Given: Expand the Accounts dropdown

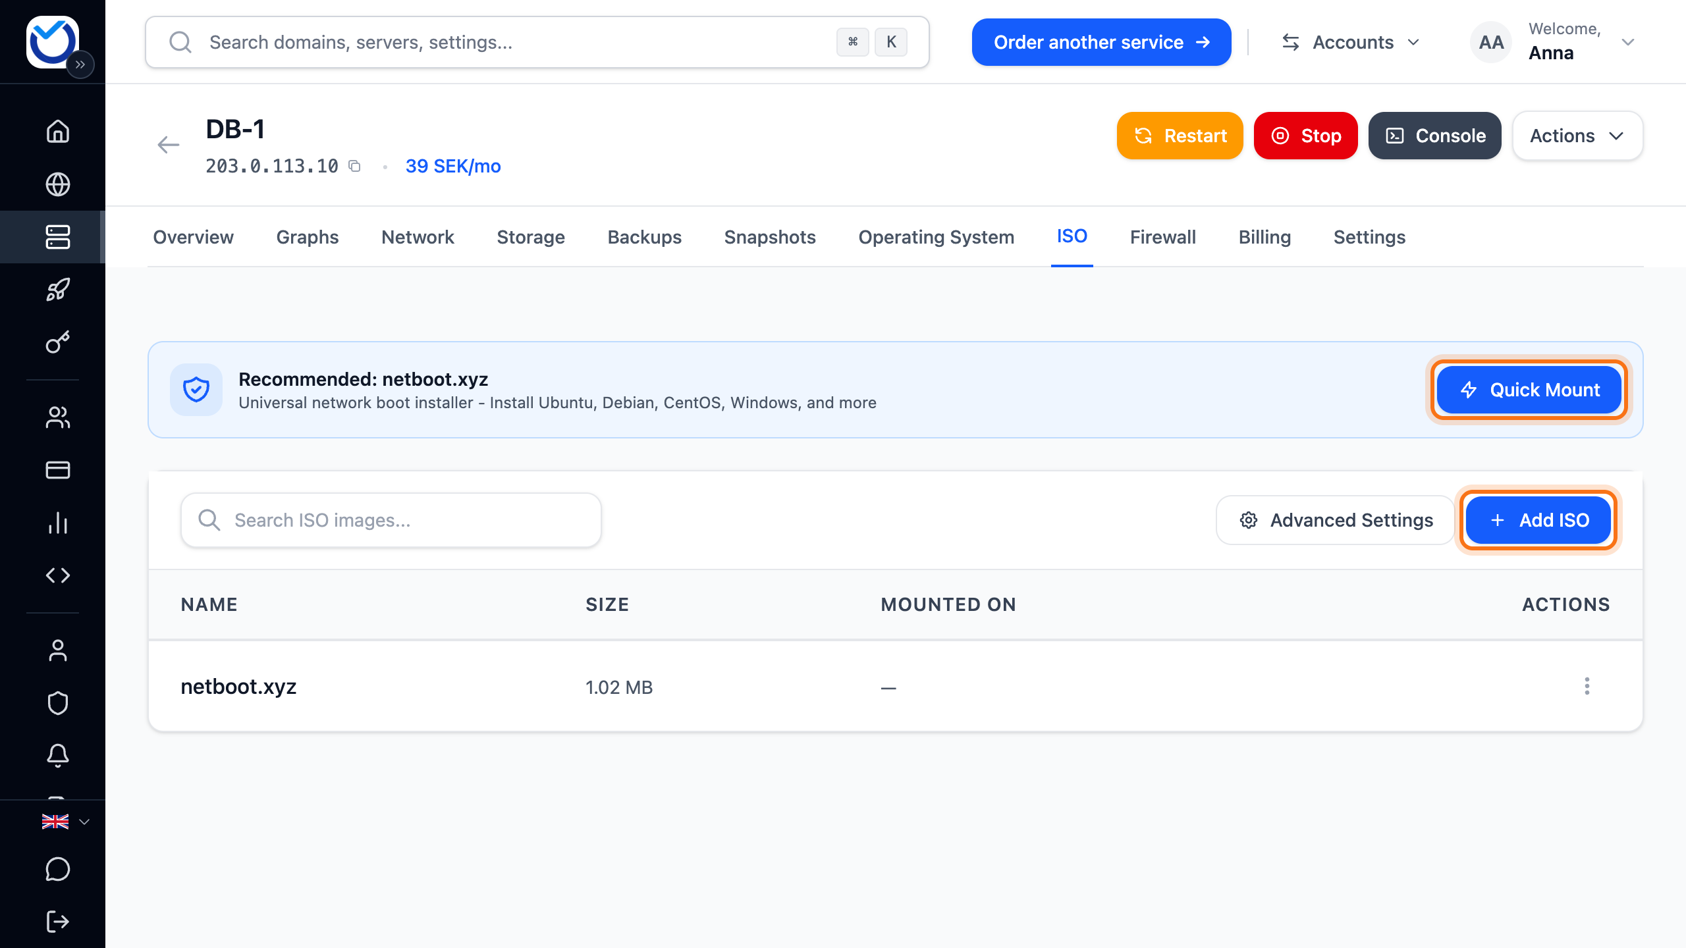Looking at the screenshot, I should tap(1351, 42).
